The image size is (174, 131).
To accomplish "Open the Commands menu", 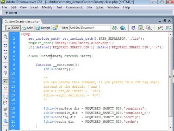I will [74, 7].
